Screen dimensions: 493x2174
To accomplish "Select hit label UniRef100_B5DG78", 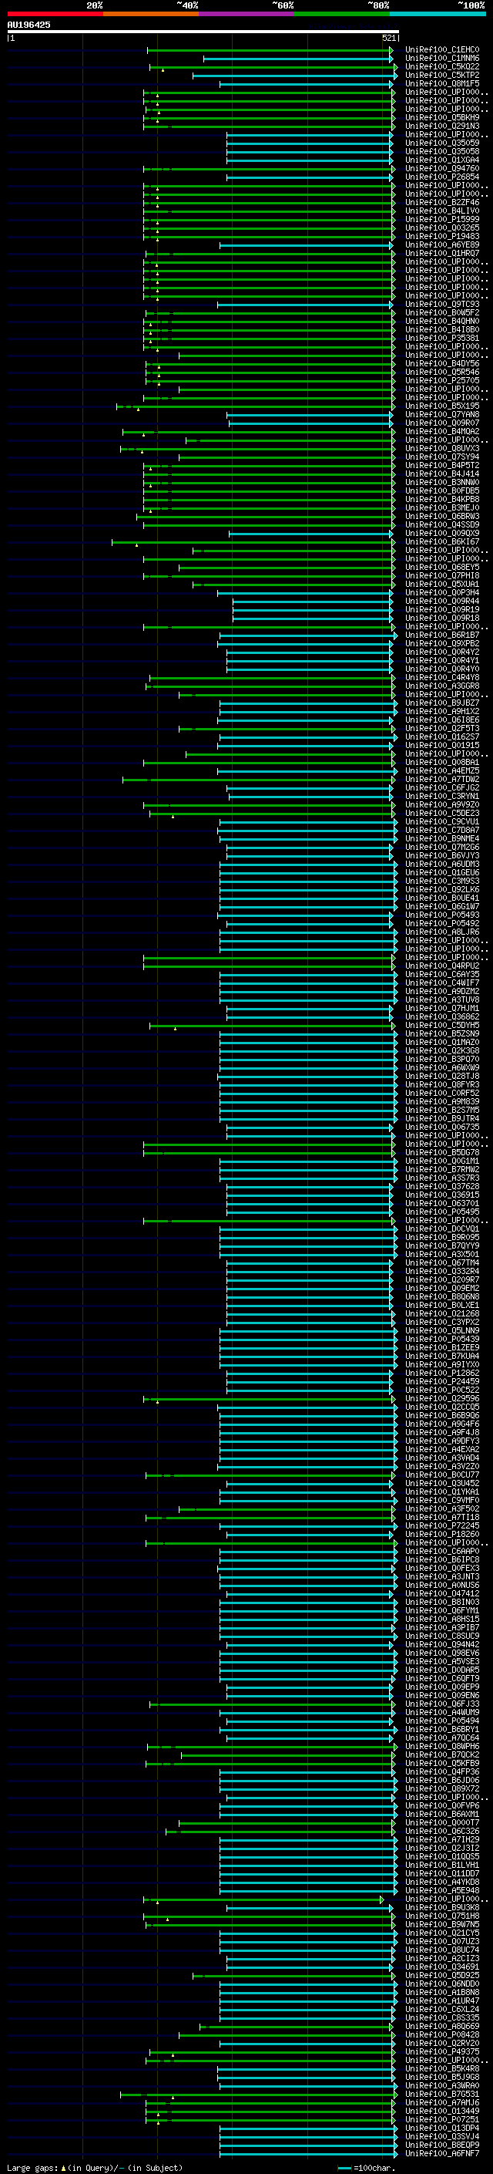I will pos(442,1153).
